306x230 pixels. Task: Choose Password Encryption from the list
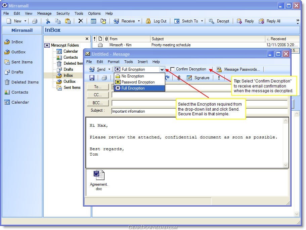point(139,82)
